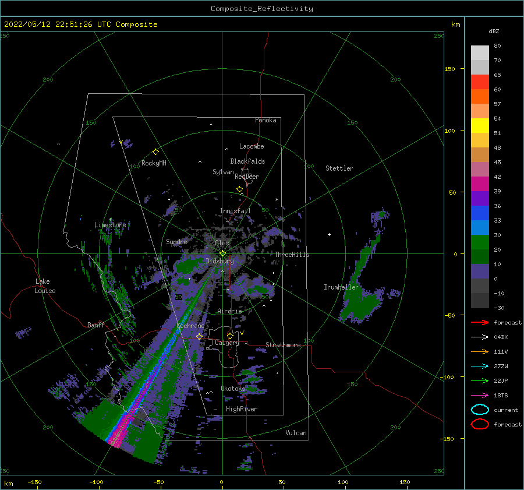Viewport: 524px width, 490px height.
Task: Select the light blue 30–33 dBZ swatch
Action: point(480,227)
